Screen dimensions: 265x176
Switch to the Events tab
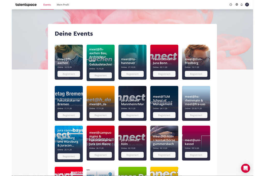(x=47, y=5)
